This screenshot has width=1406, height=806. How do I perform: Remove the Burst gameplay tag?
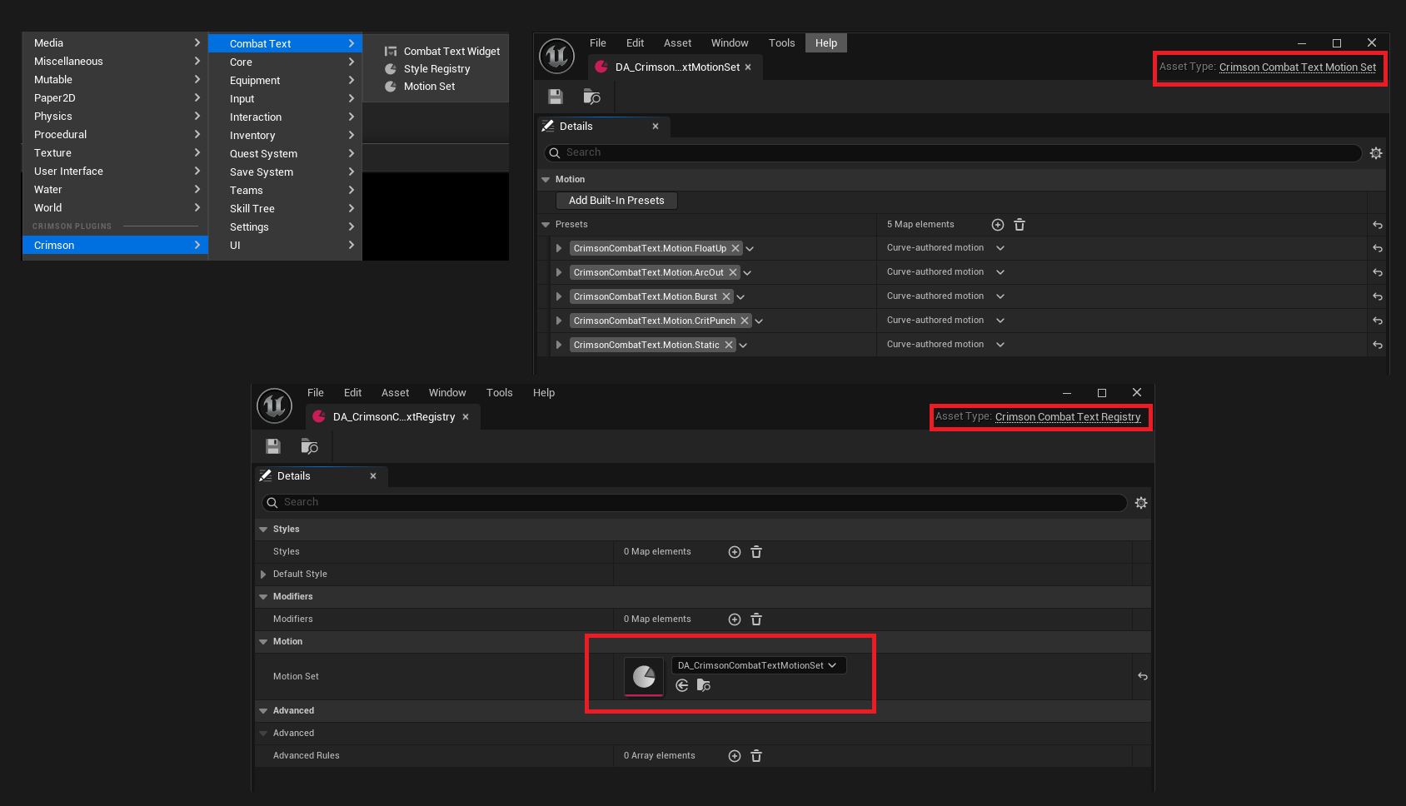(726, 296)
